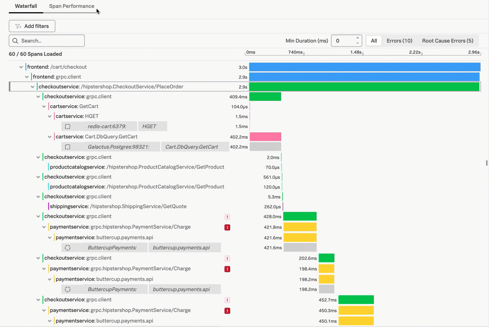
Task: Collapse the 450.1ms paymentservice buttercup.payments.api span
Action: point(50,321)
